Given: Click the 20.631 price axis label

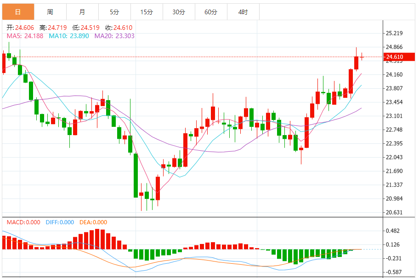Looking at the screenshot, I should tap(394, 212).
